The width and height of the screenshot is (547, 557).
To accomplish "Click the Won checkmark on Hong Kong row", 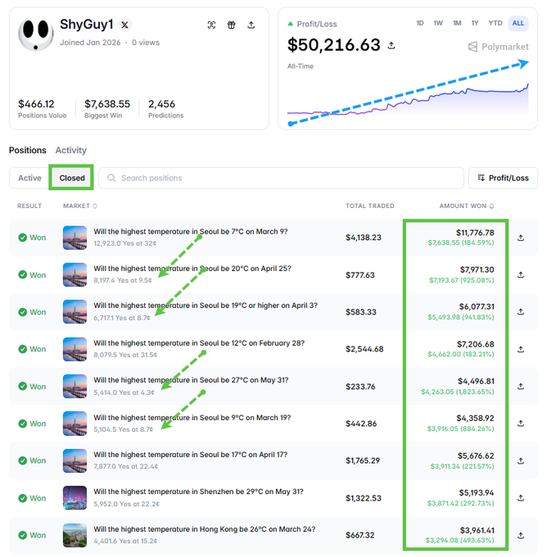I will point(22,535).
